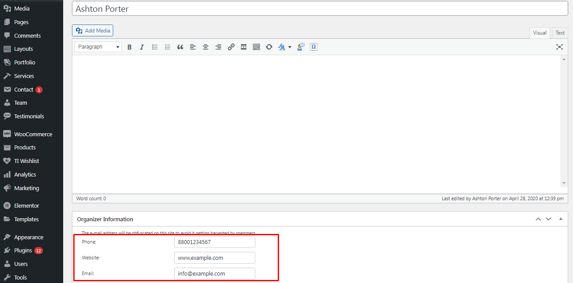
Task: Open Media in the sidebar
Action: point(32,8)
